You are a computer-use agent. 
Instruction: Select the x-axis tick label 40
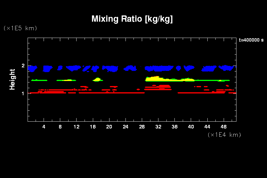click(191, 127)
